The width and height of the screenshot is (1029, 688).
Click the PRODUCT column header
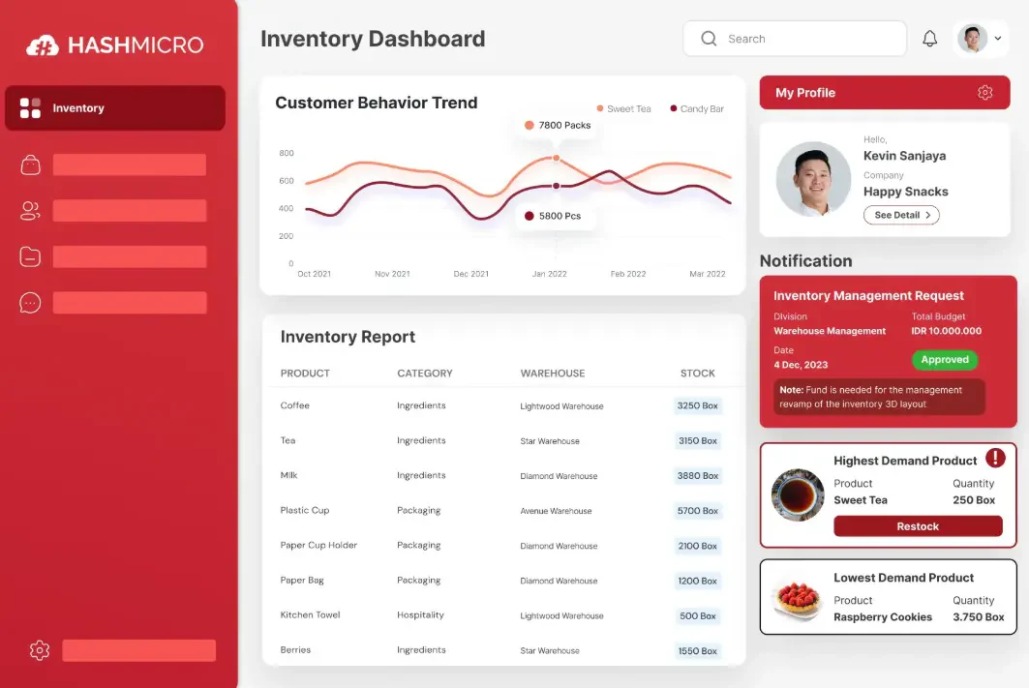pos(305,374)
